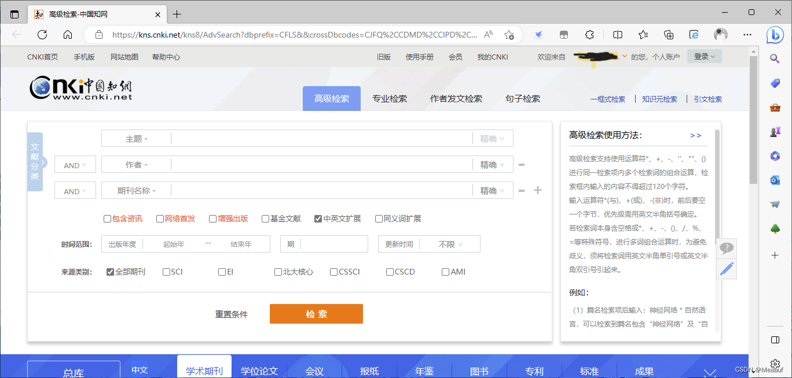Open the 期刊名称 field dropdown
Screen dimensions: 792x378
pyautogui.click(x=137, y=191)
